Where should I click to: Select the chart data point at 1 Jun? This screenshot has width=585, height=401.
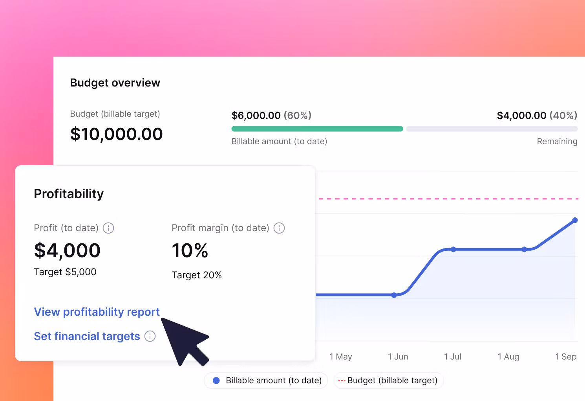tap(394, 295)
